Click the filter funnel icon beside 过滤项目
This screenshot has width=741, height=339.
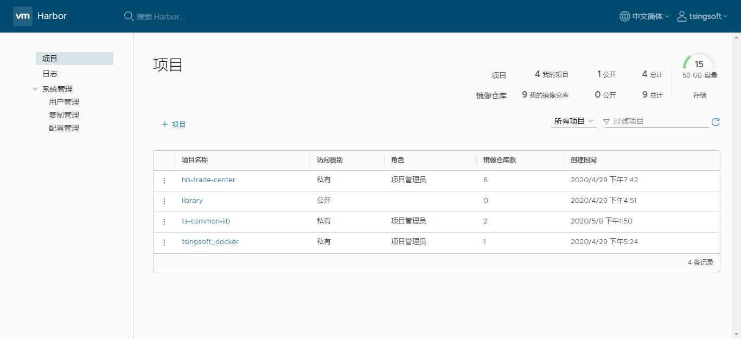point(606,121)
